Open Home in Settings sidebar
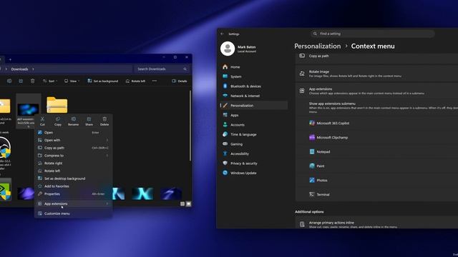Image resolution: width=458 pixels, height=257 pixels. [254, 67]
